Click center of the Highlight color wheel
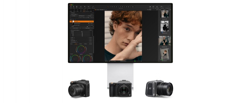This screenshot has width=241, height=103. tap(87, 59)
